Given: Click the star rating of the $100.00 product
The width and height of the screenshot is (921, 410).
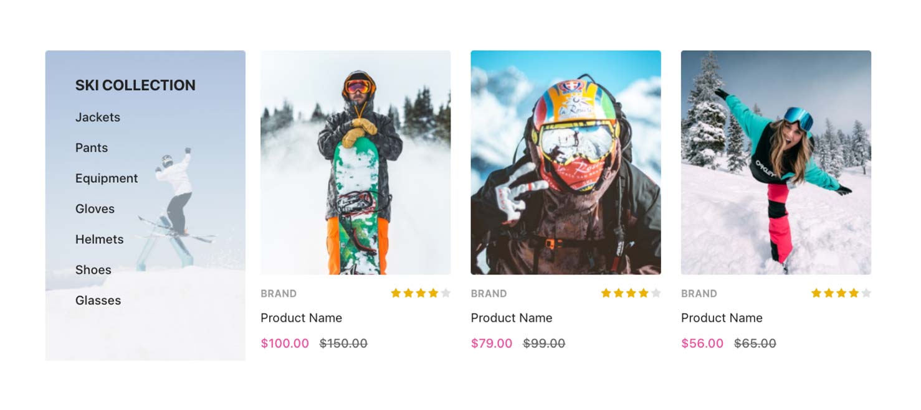Looking at the screenshot, I should [x=421, y=293].
